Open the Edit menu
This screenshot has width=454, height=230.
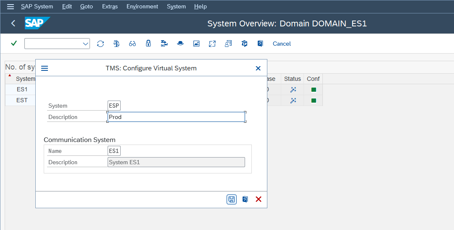pyautogui.click(x=67, y=6)
